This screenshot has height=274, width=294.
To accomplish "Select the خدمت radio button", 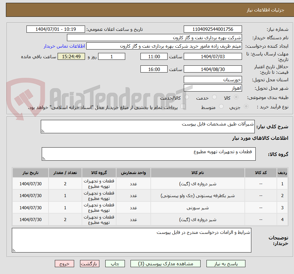I will [x=214, y=97].
